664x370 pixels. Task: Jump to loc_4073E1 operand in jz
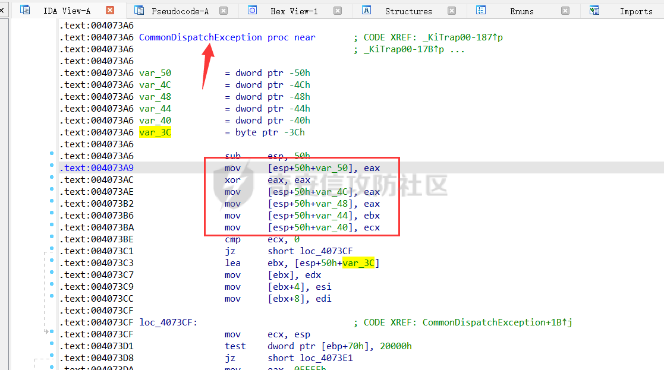tap(326, 358)
